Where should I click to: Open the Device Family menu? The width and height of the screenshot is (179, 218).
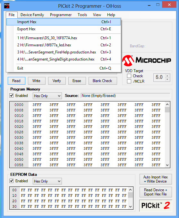tap(32, 15)
